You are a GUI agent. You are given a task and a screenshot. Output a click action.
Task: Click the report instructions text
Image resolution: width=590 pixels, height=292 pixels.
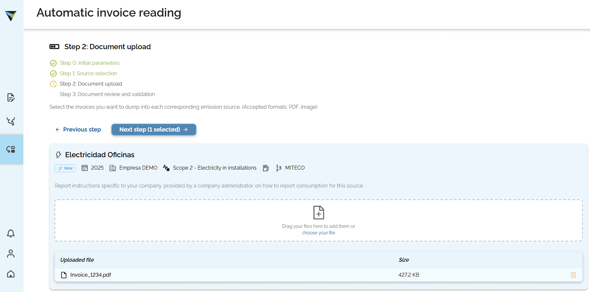click(x=209, y=186)
